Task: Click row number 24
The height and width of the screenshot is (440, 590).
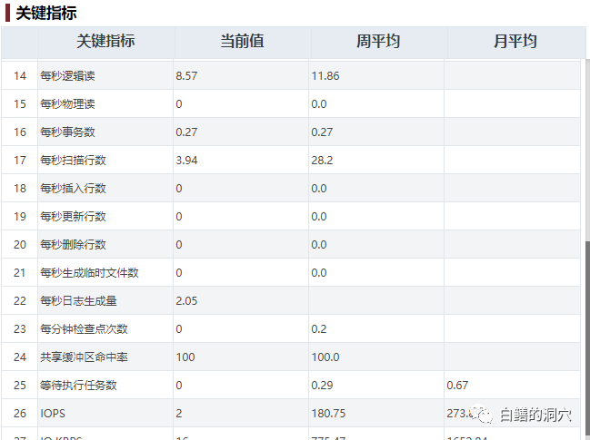Action: click(x=20, y=357)
